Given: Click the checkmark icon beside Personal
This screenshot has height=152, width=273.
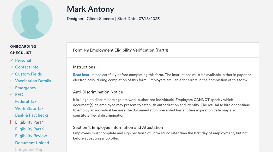Looking at the screenshot, I should [x=11, y=60].
